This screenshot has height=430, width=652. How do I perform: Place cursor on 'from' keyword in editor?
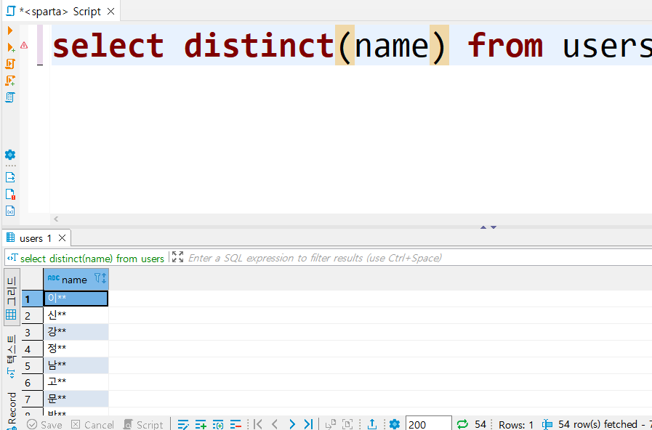[x=505, y=45]
